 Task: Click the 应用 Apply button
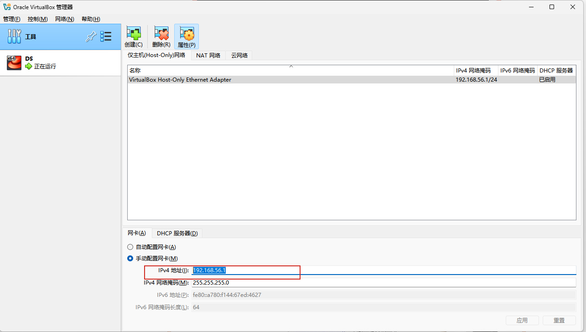point(522,321)
